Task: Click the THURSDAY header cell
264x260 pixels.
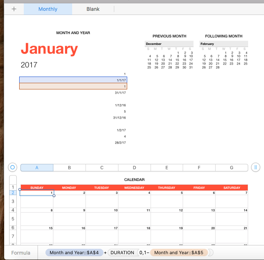Action: 166,188
